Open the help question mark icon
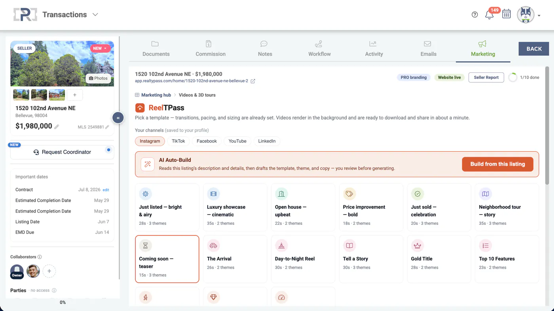554x311 pixels. (475, 15)
